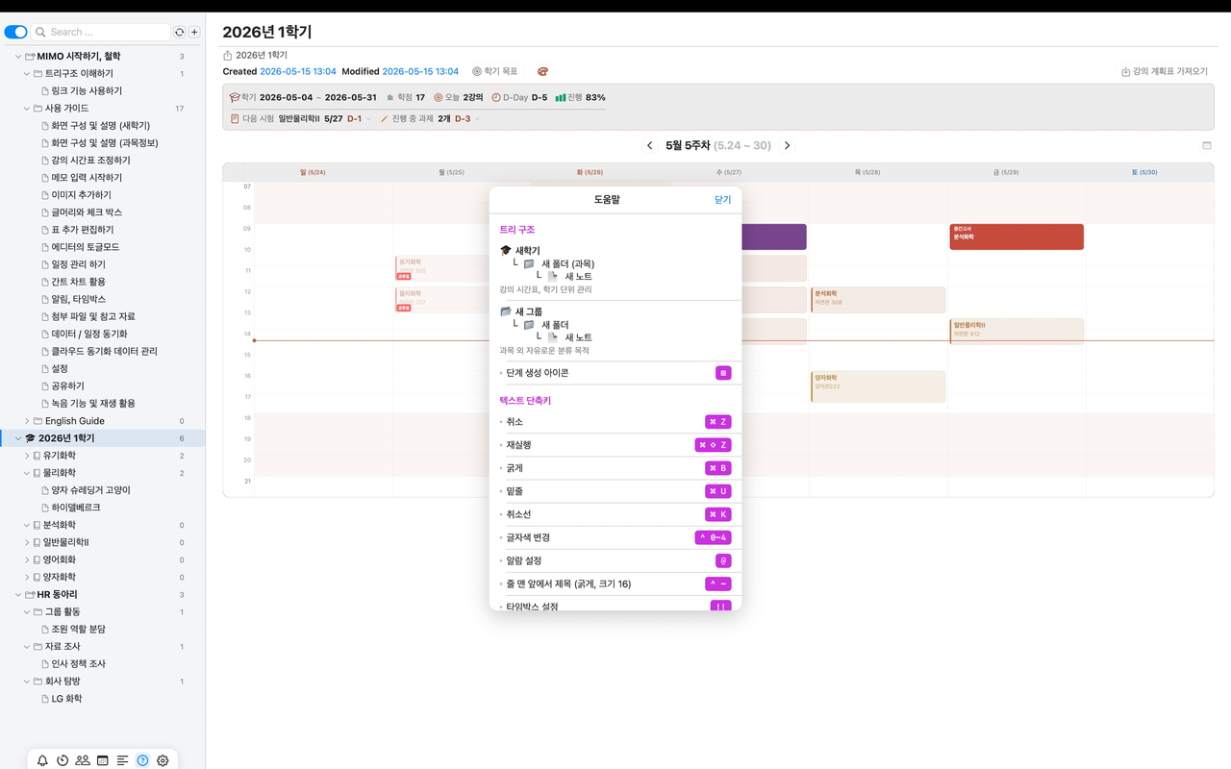Viewport: 1231px width, 769px height.
Task: Select the 일 (5/24) day column header
Action: (x=313, y=172)
